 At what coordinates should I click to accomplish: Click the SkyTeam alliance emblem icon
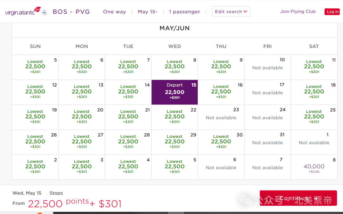click(44, 13)
